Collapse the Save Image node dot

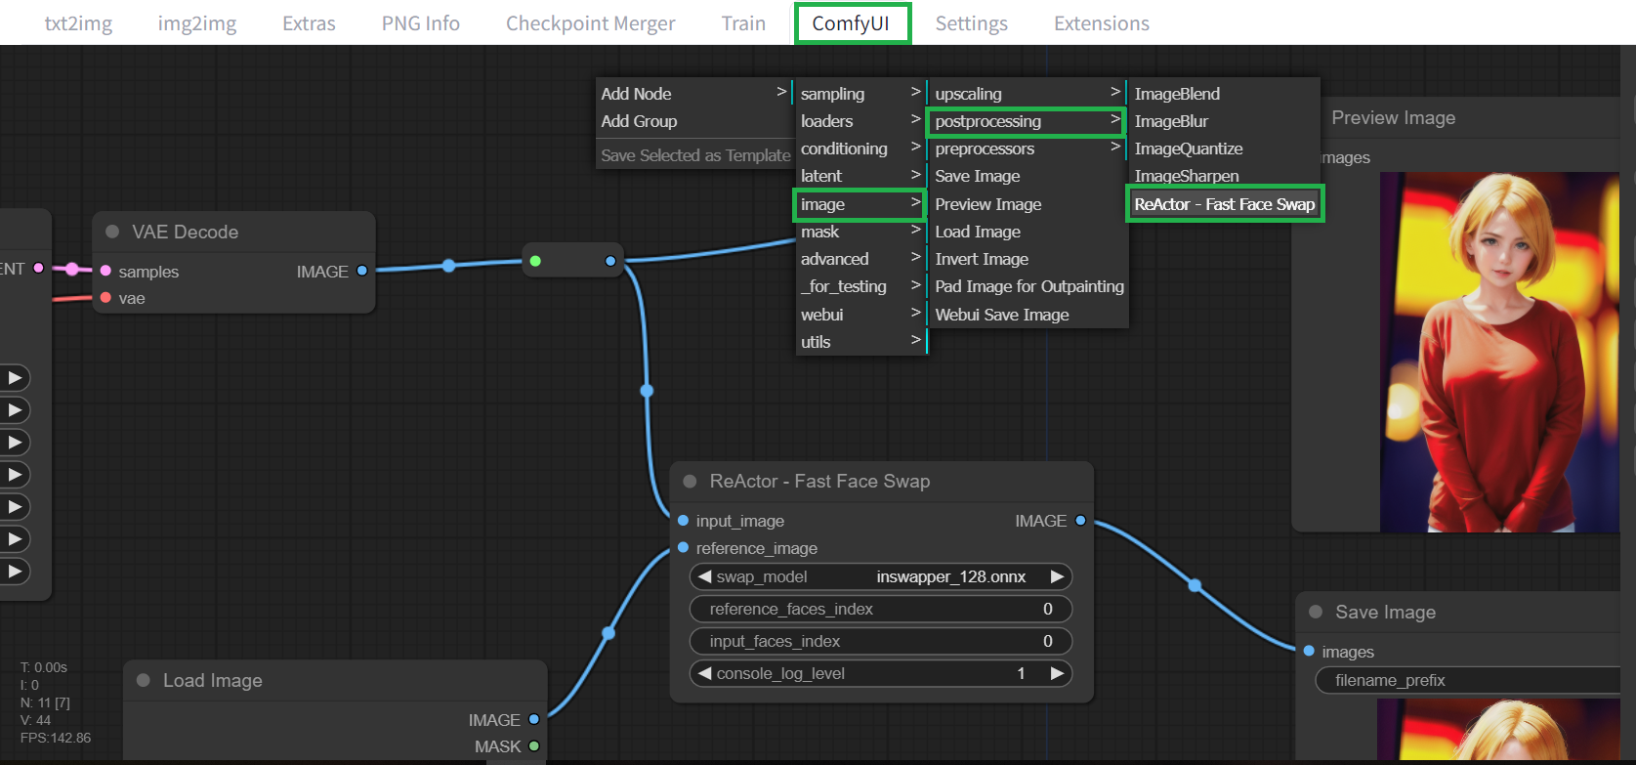point(1316,612)
